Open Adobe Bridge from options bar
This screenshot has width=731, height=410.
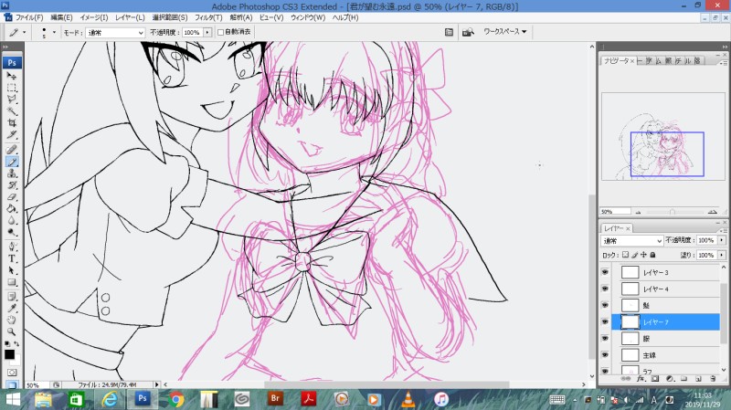coord(468,32)
